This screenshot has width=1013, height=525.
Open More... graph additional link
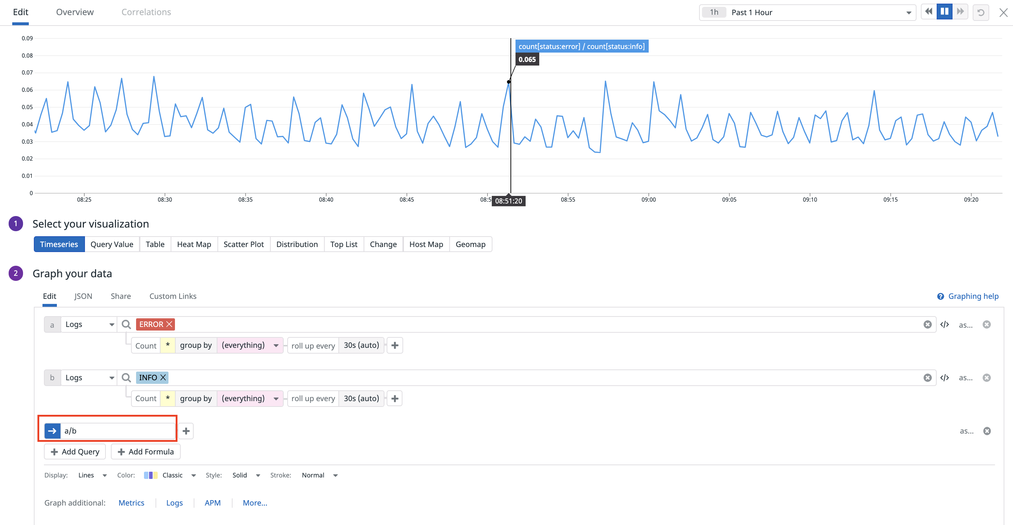click(x=255, y=503)
